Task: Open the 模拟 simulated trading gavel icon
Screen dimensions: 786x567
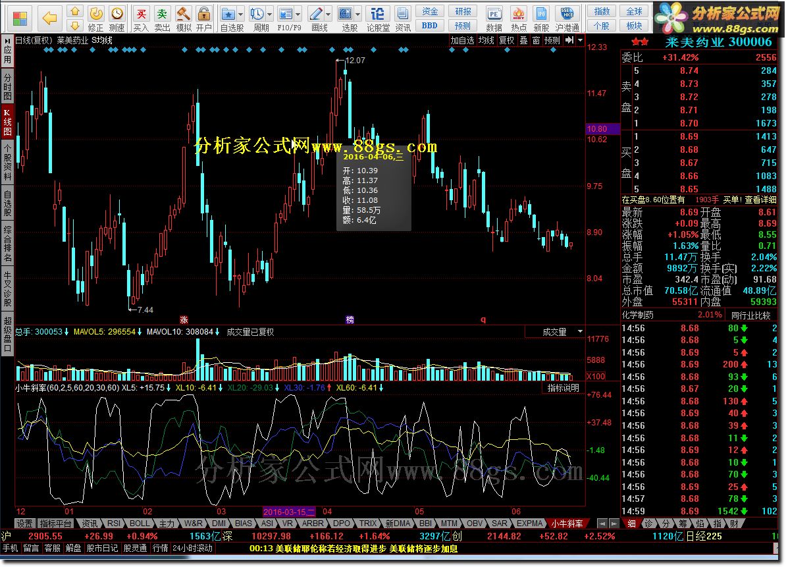Action: point(184,19)
